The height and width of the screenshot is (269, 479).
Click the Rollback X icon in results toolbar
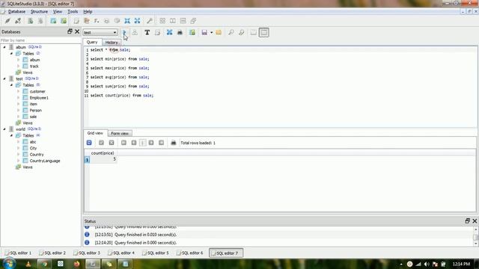point(112,143)
